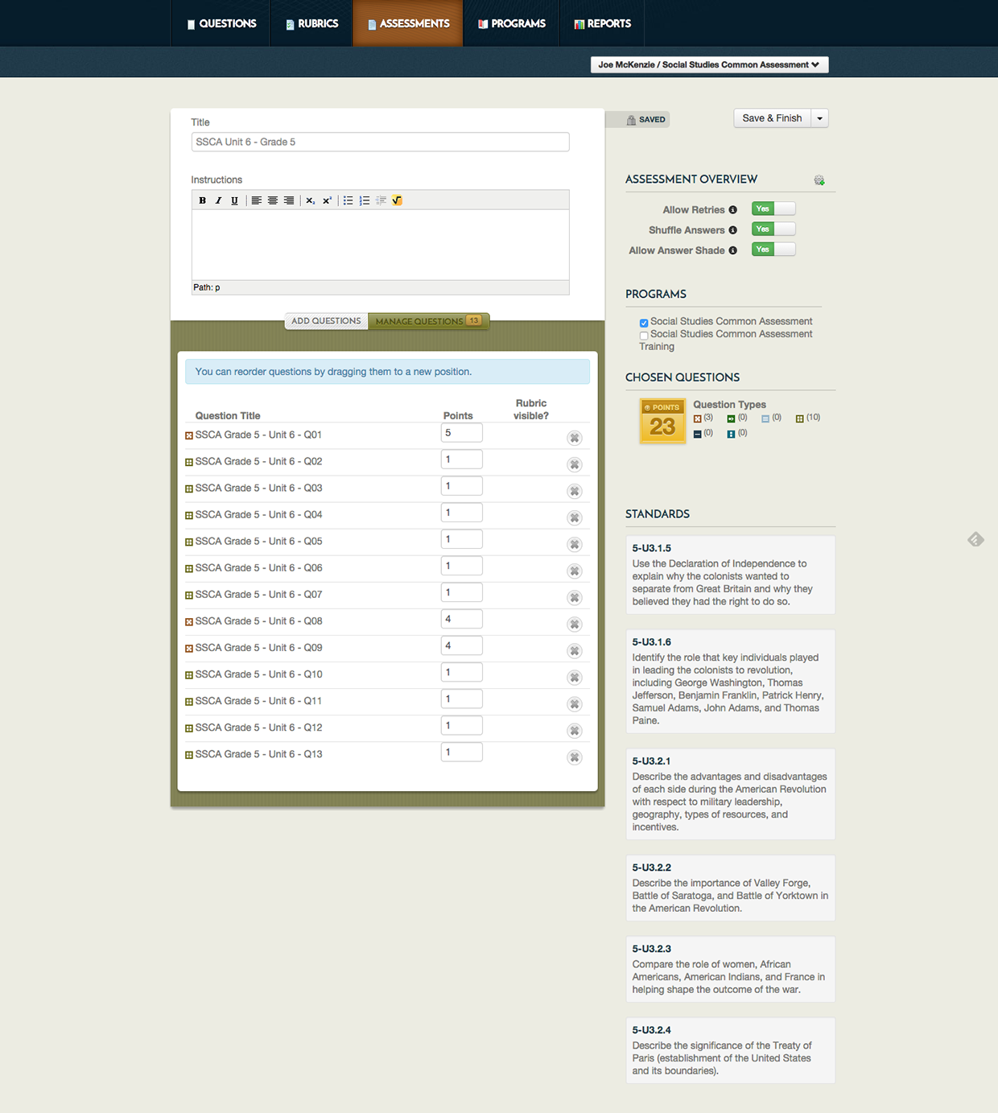The height and width of the screenshot is (1113, 998).
Task: Switch to the Add Questions tab
Action: tap(326, 321)
